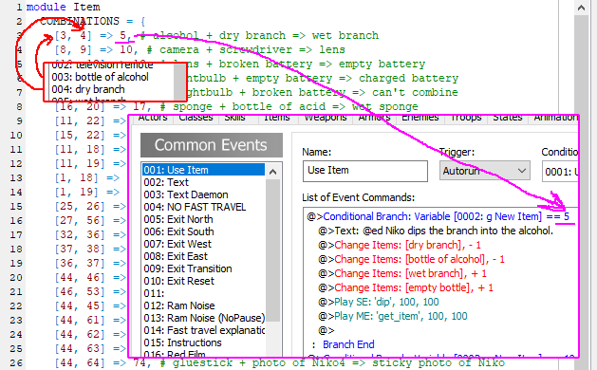597x370 pixels.
Task: Open the Enemies tab
Action: click(x=420, y=119)
